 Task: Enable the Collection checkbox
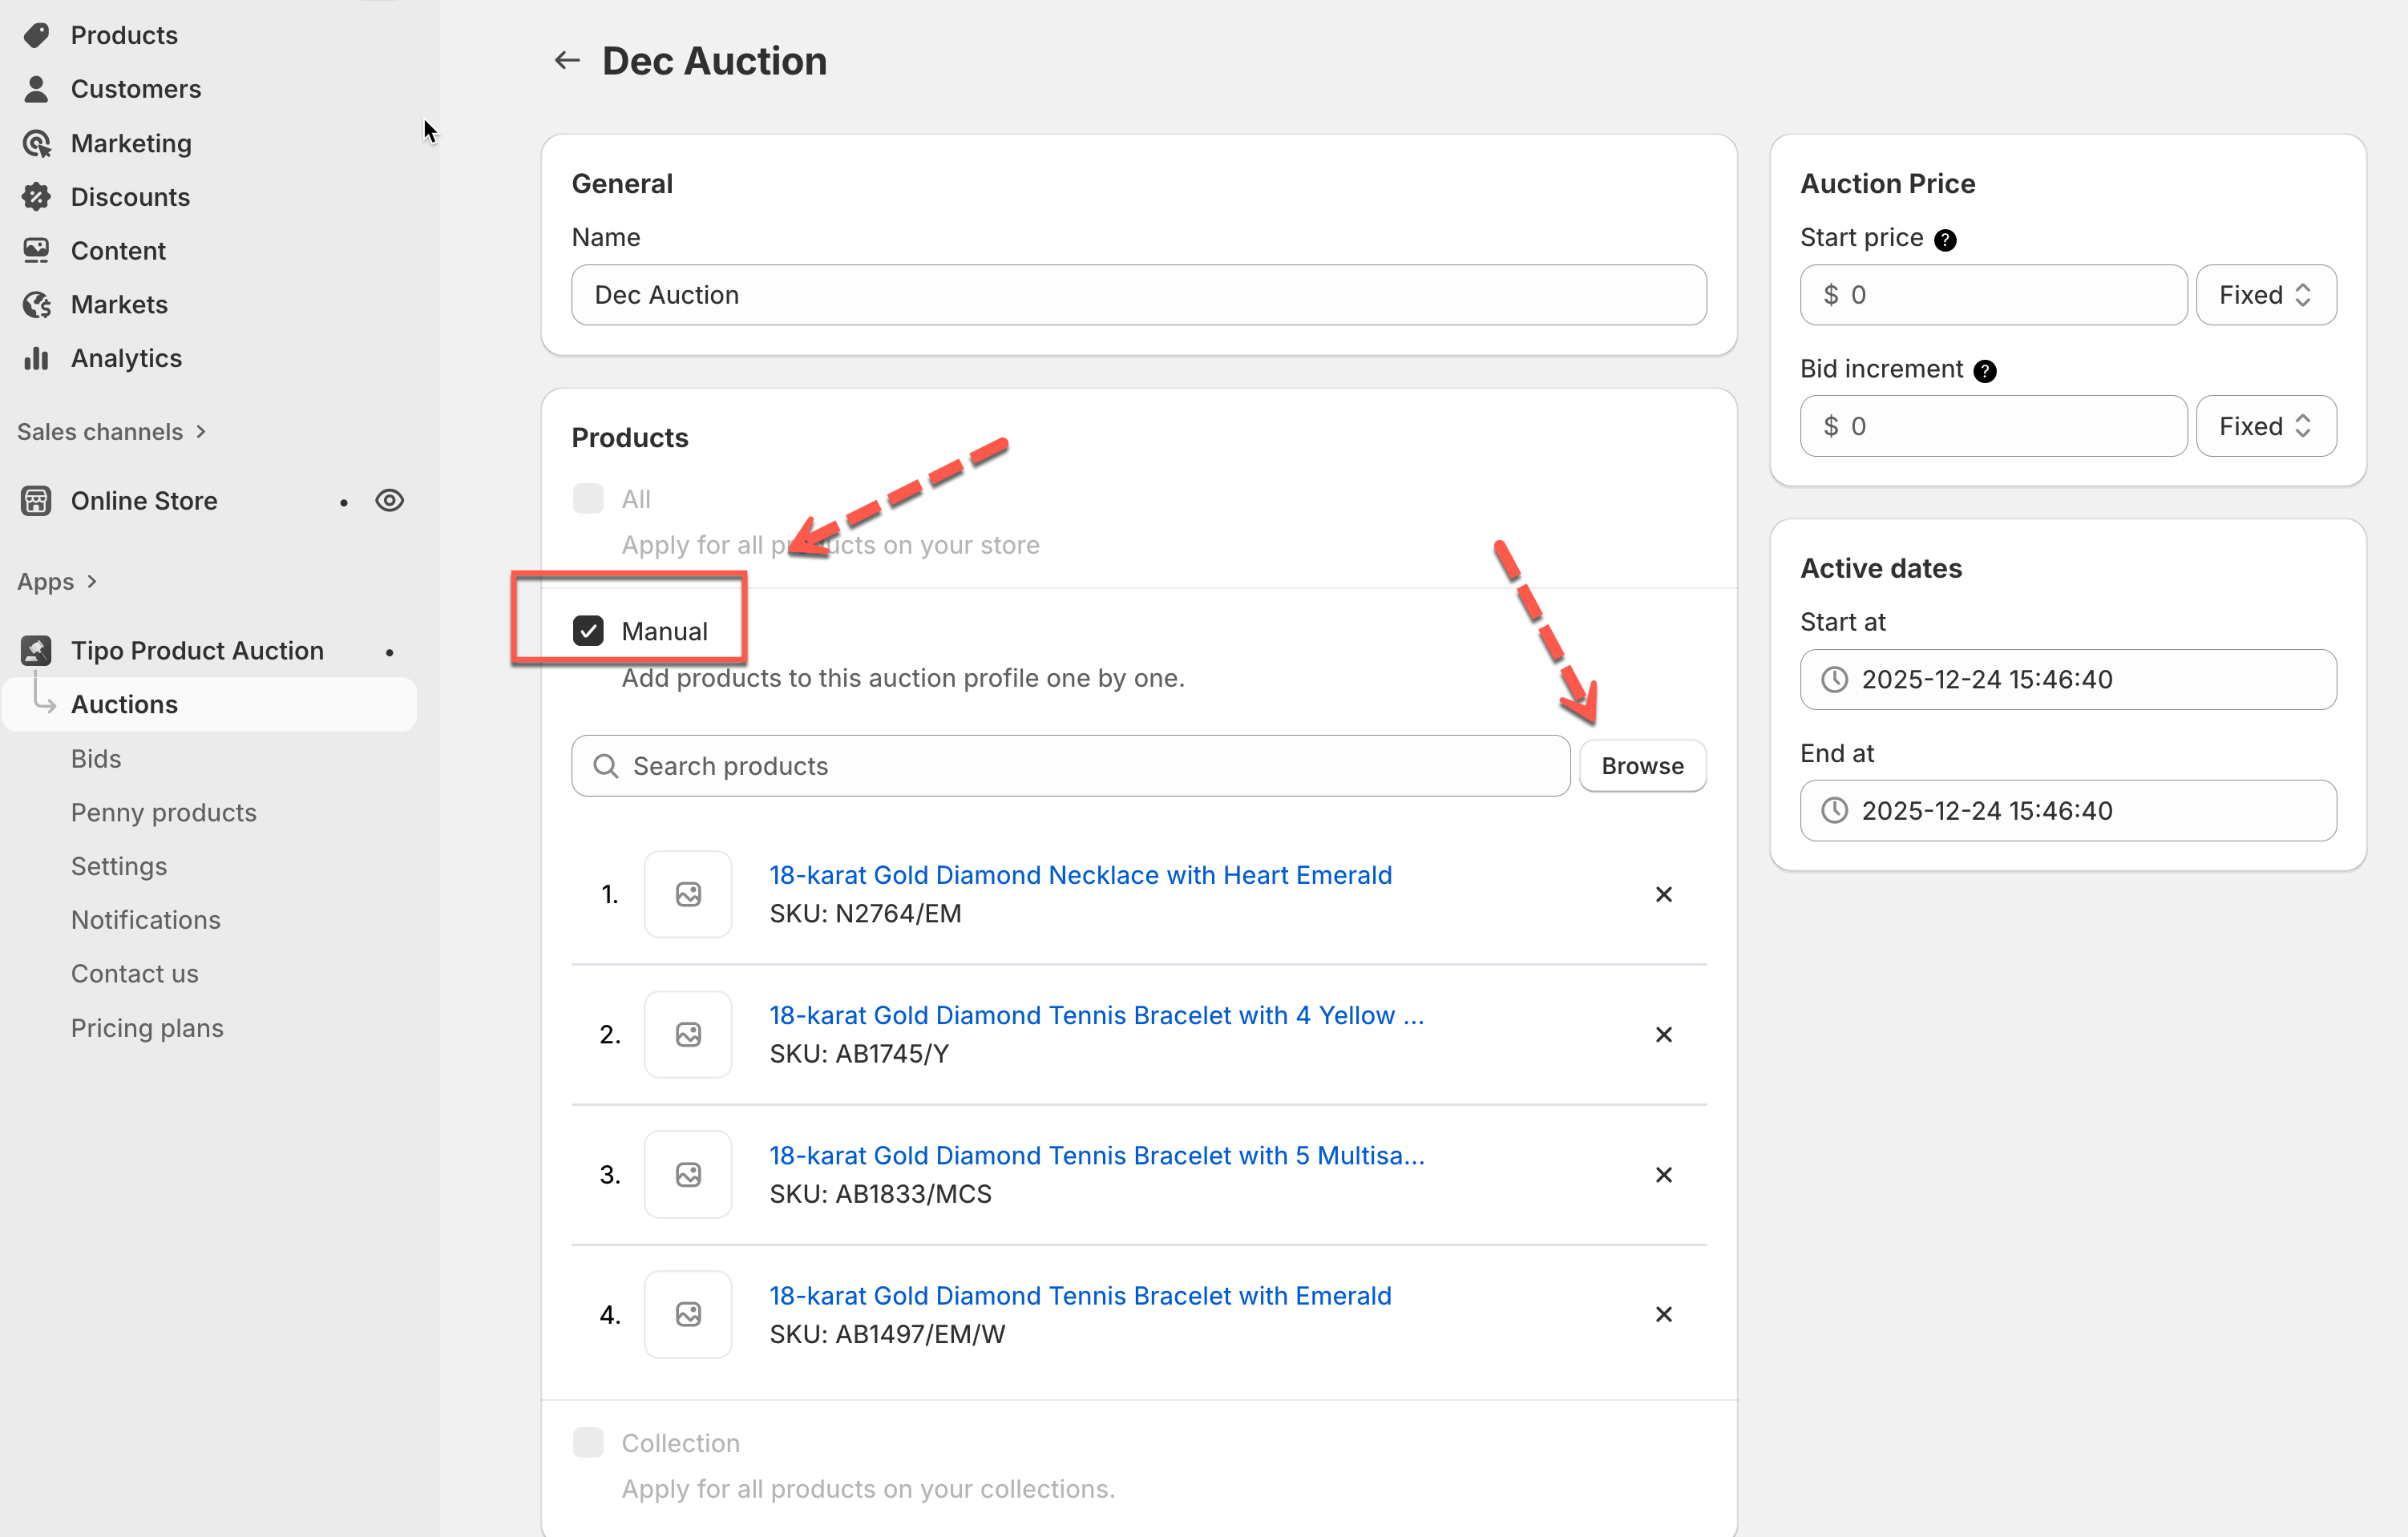[x=588, y=1442]
